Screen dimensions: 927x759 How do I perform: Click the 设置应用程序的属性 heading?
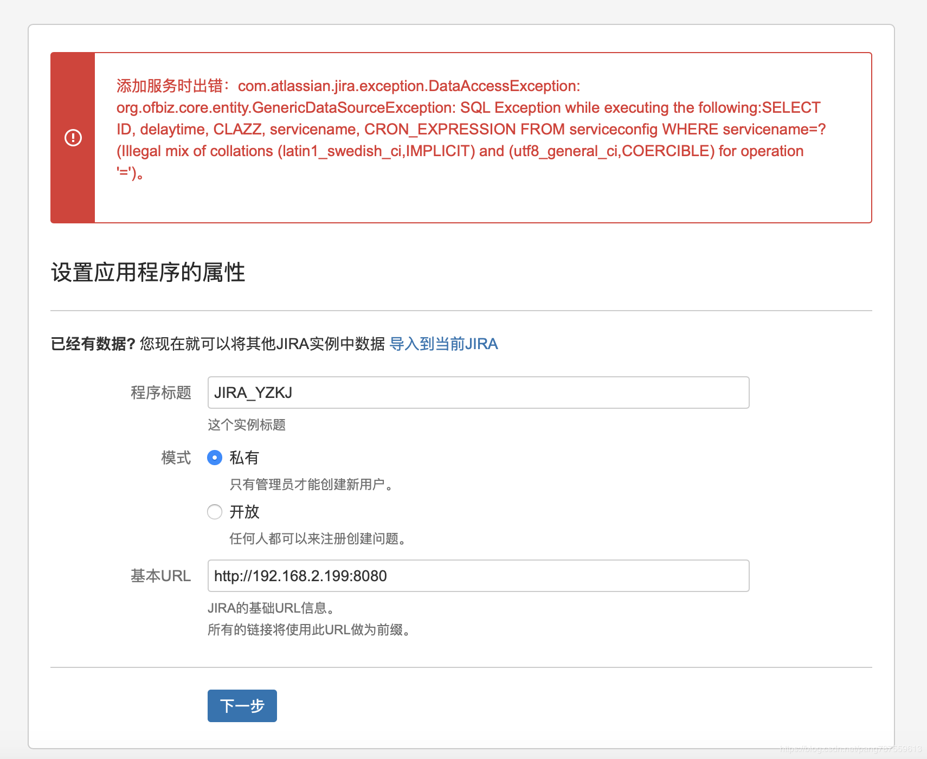(x=148, y=272)
